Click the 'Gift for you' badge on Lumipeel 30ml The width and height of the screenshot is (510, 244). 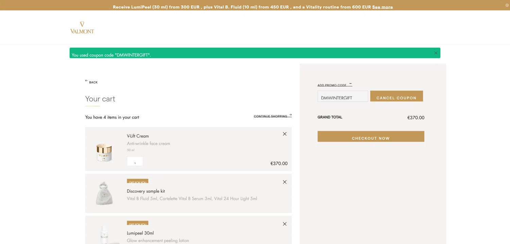(138, 223)
